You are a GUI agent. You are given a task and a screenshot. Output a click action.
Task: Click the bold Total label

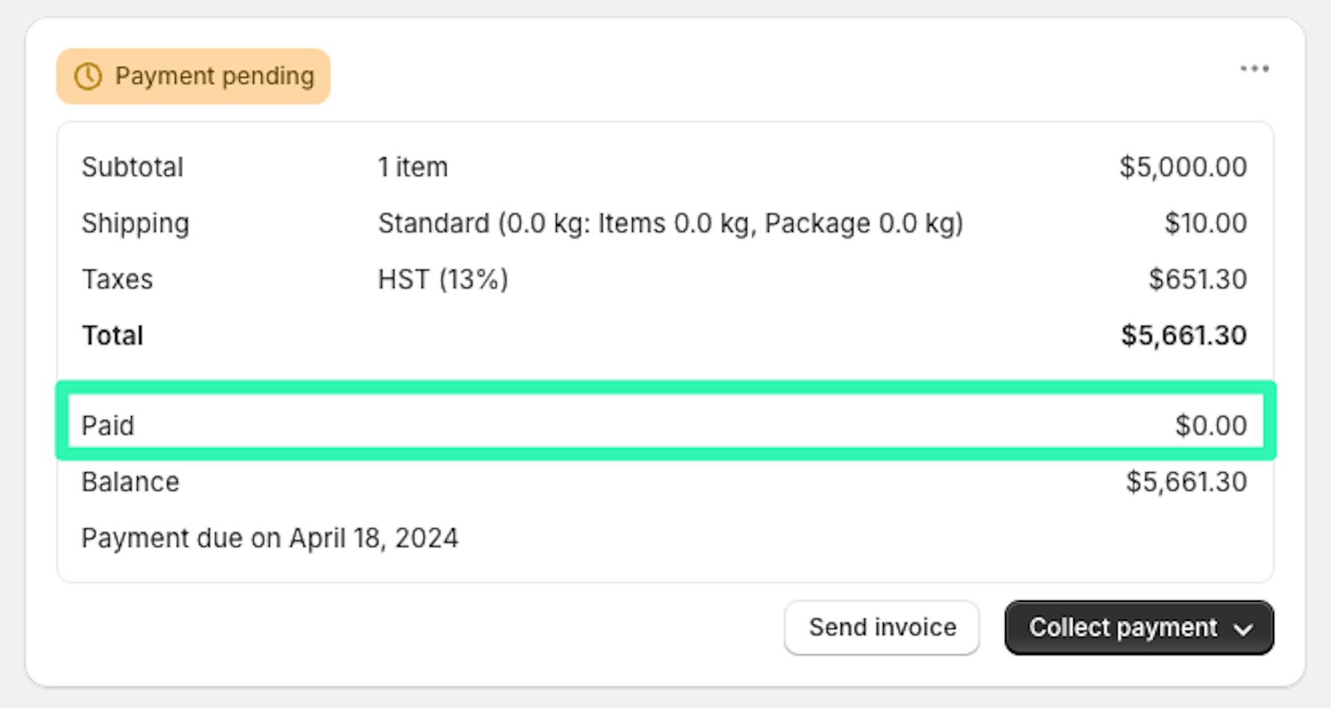click(x=112, y=336)
